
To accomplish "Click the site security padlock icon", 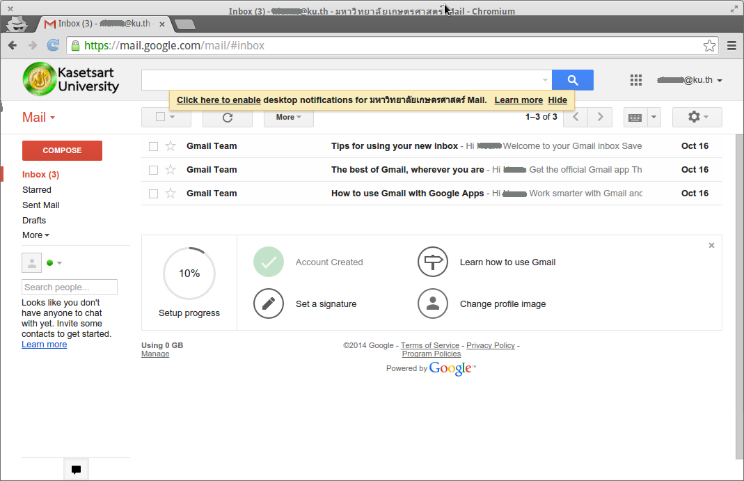I will (75, 45).
